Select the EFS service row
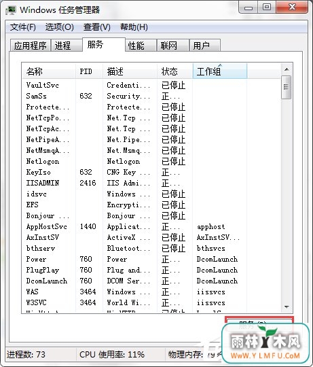The height and width of the screenshot is (367, 313). click(151, 205)
